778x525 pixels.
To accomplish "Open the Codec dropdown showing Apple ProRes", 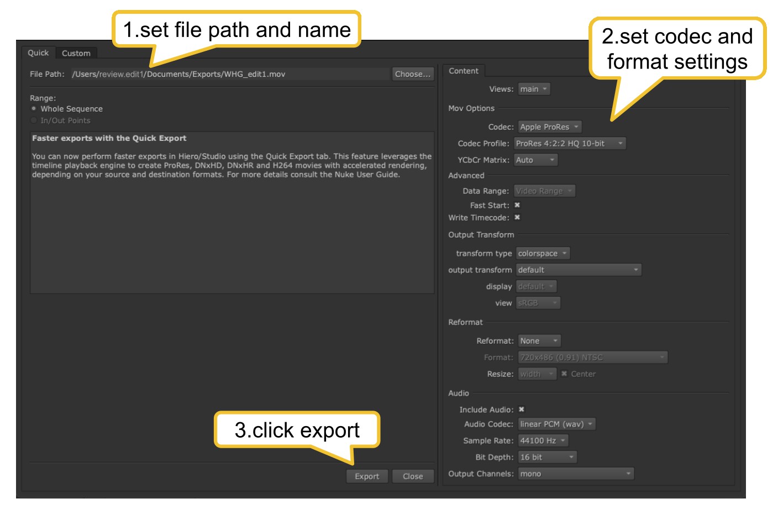I will pyautogui.click(x=549, y=127).
